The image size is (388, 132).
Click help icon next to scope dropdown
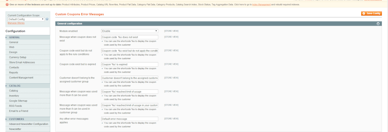[x=47, y=19]
